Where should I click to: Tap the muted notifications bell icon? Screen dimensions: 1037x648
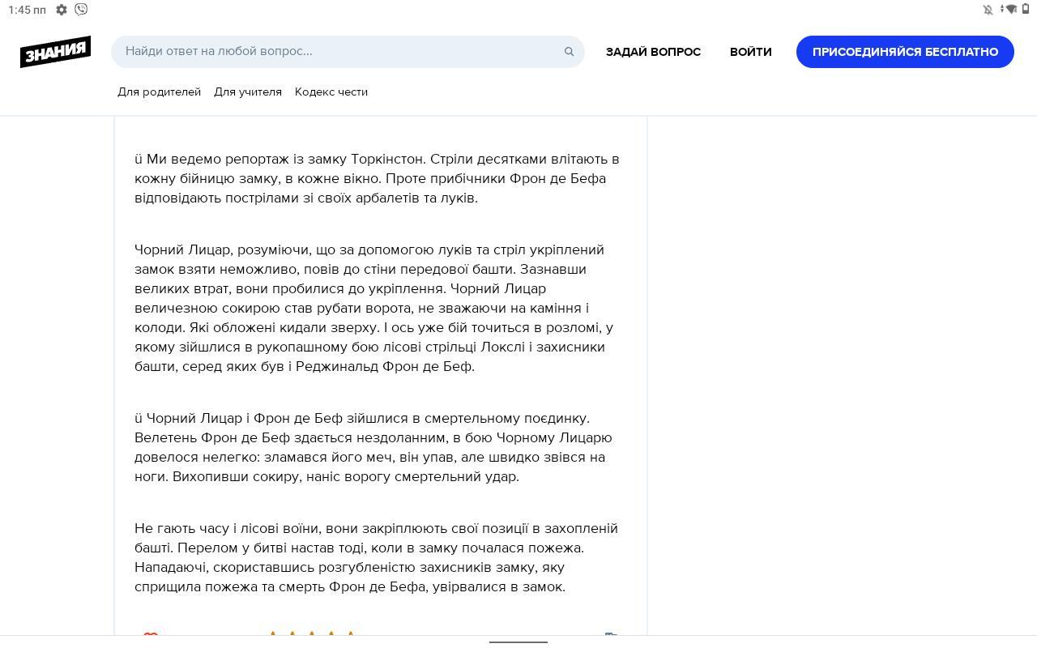coord(988,10)
